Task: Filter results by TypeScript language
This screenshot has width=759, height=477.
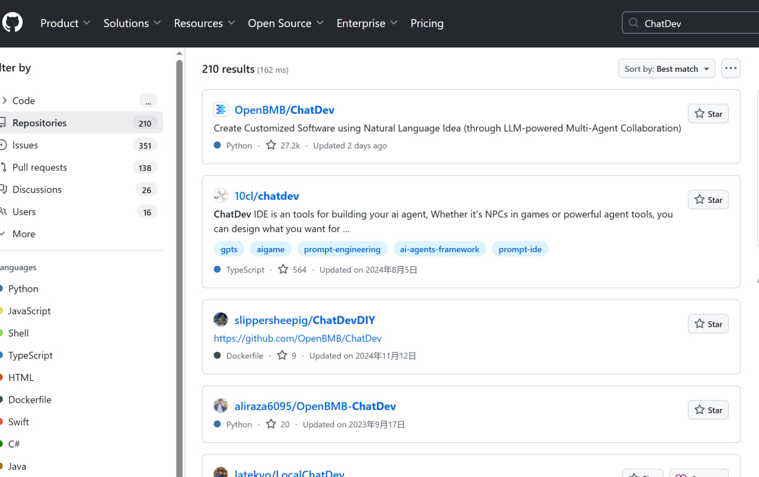Action: [30, 355]
